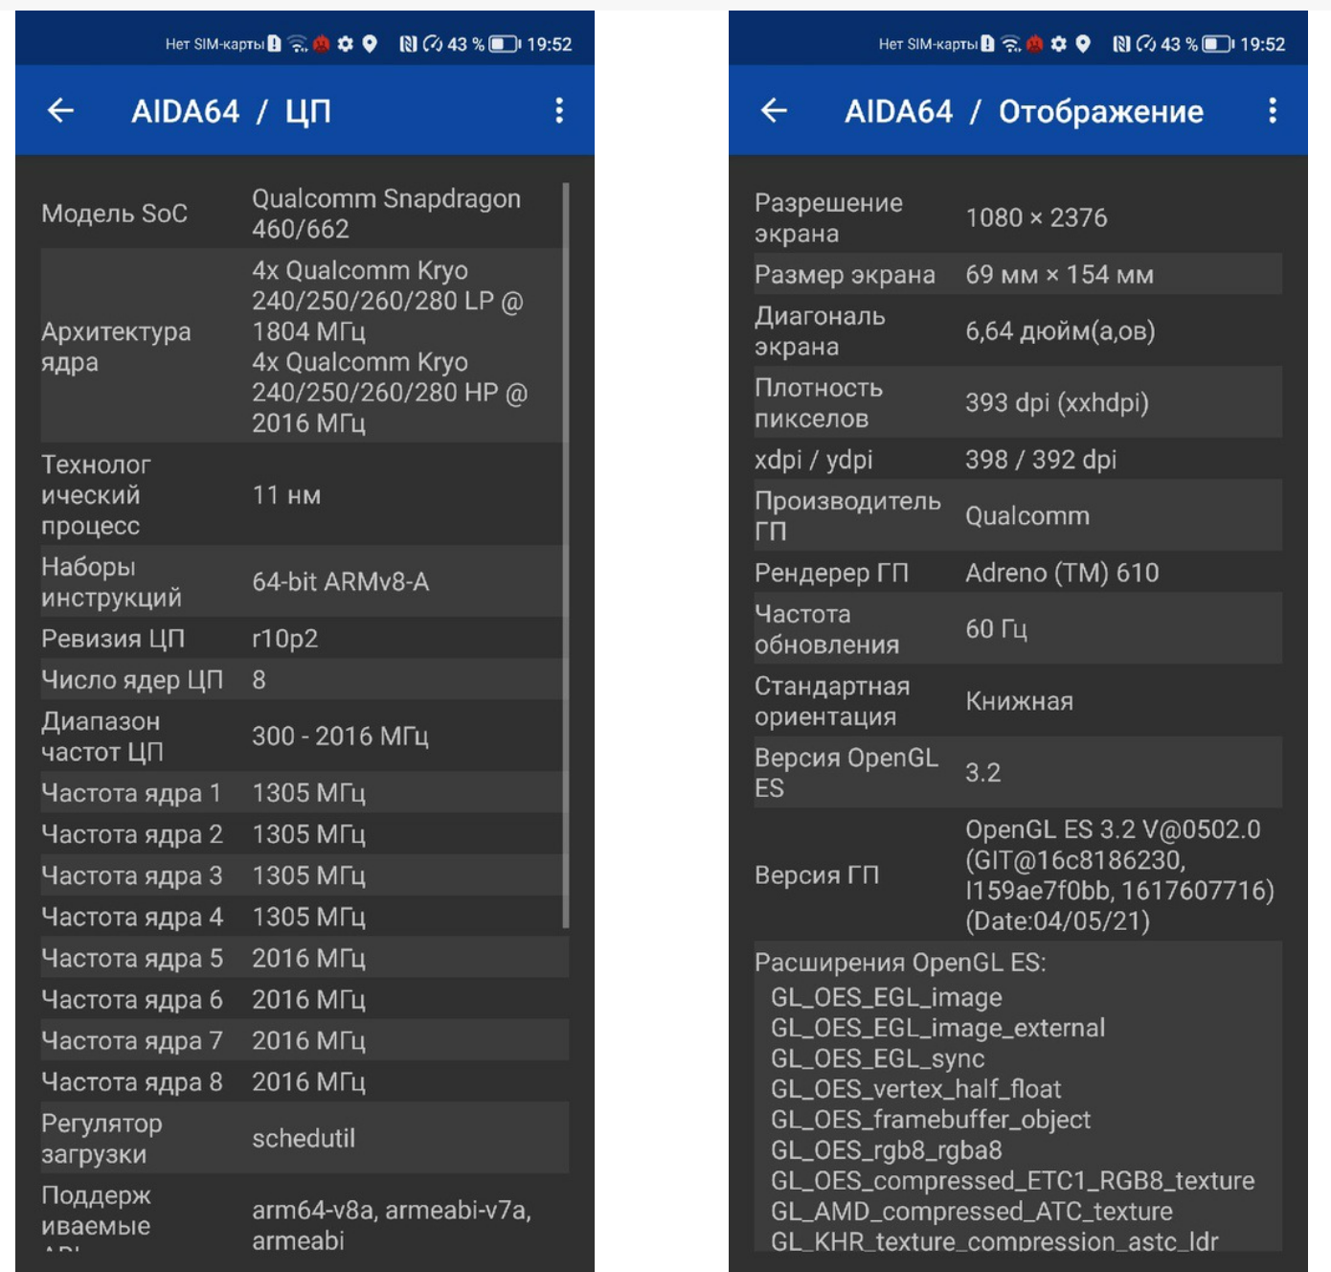Tap the 'Частота ядра 8' row
The width and height of the screenshot is (1331, 1272).
(305, 1080)
